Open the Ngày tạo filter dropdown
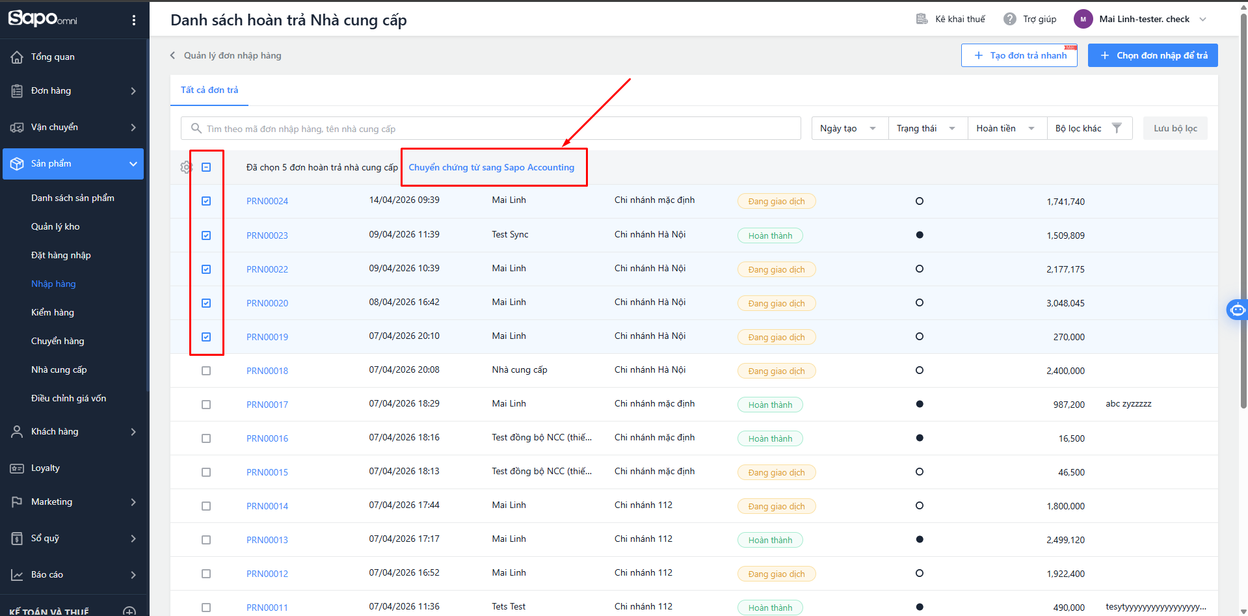Image resolution: width=1248 pixels, height=616 pixels. click(849, 128)
